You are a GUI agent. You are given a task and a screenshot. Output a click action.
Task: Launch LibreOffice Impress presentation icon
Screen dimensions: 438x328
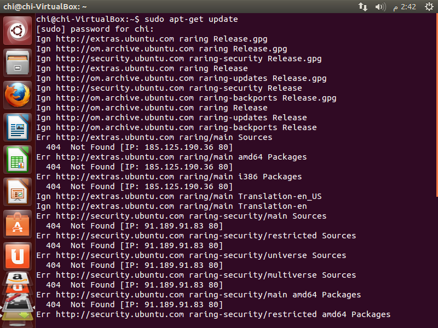18,192
